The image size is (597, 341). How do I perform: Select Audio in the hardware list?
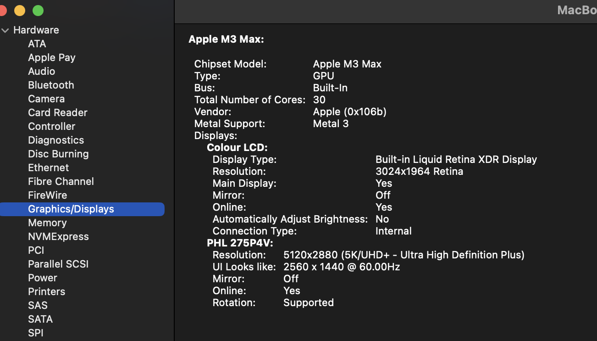pyautogui.click(x=42, y=71)
